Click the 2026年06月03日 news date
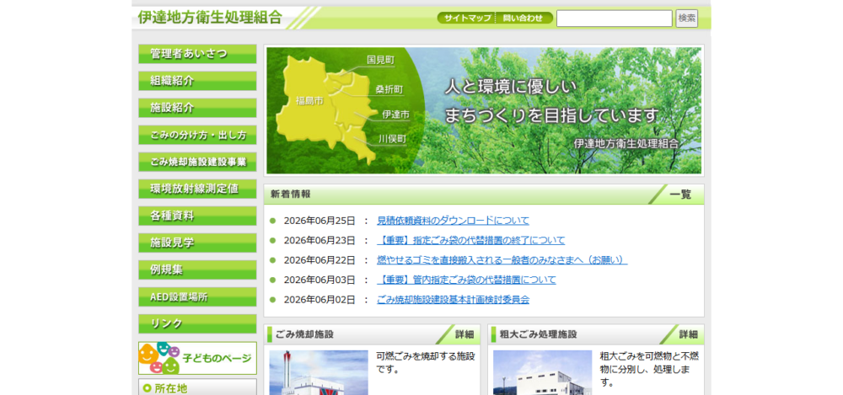This screenshot has height=395, width=843. [319, 280]
